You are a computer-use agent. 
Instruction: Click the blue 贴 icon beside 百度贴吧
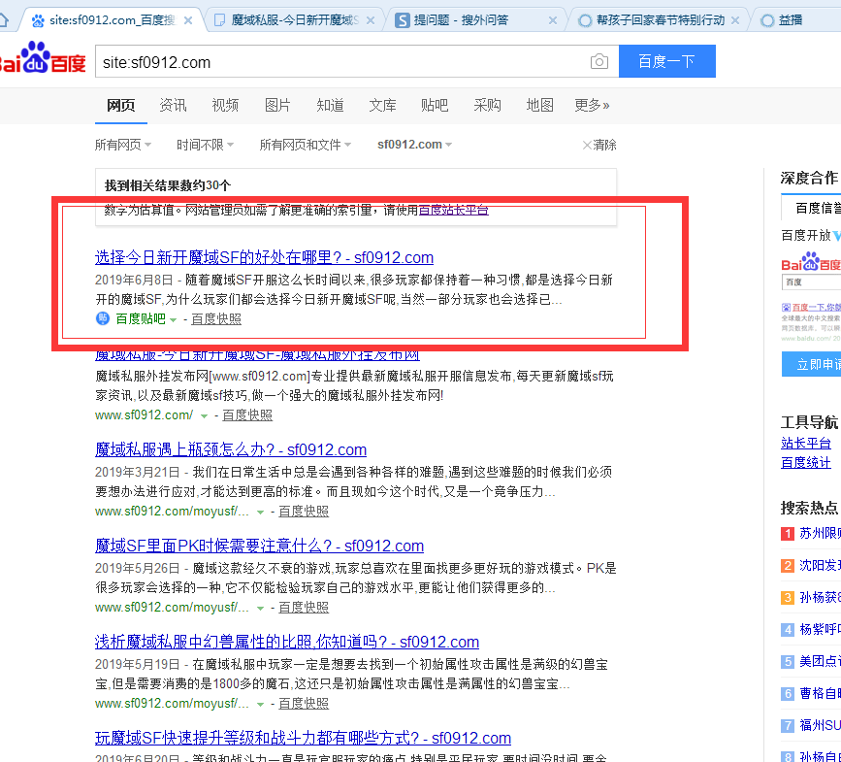(103, 318)
